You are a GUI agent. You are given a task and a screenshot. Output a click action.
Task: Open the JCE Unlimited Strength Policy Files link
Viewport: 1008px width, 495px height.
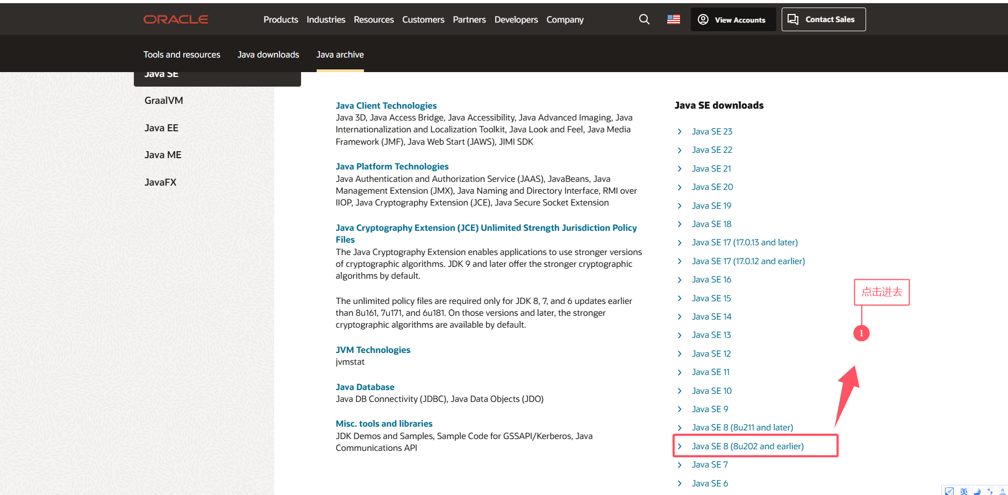pos(486,234)
